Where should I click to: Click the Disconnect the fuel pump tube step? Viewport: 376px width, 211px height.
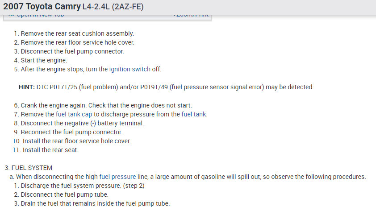(64, 194)
